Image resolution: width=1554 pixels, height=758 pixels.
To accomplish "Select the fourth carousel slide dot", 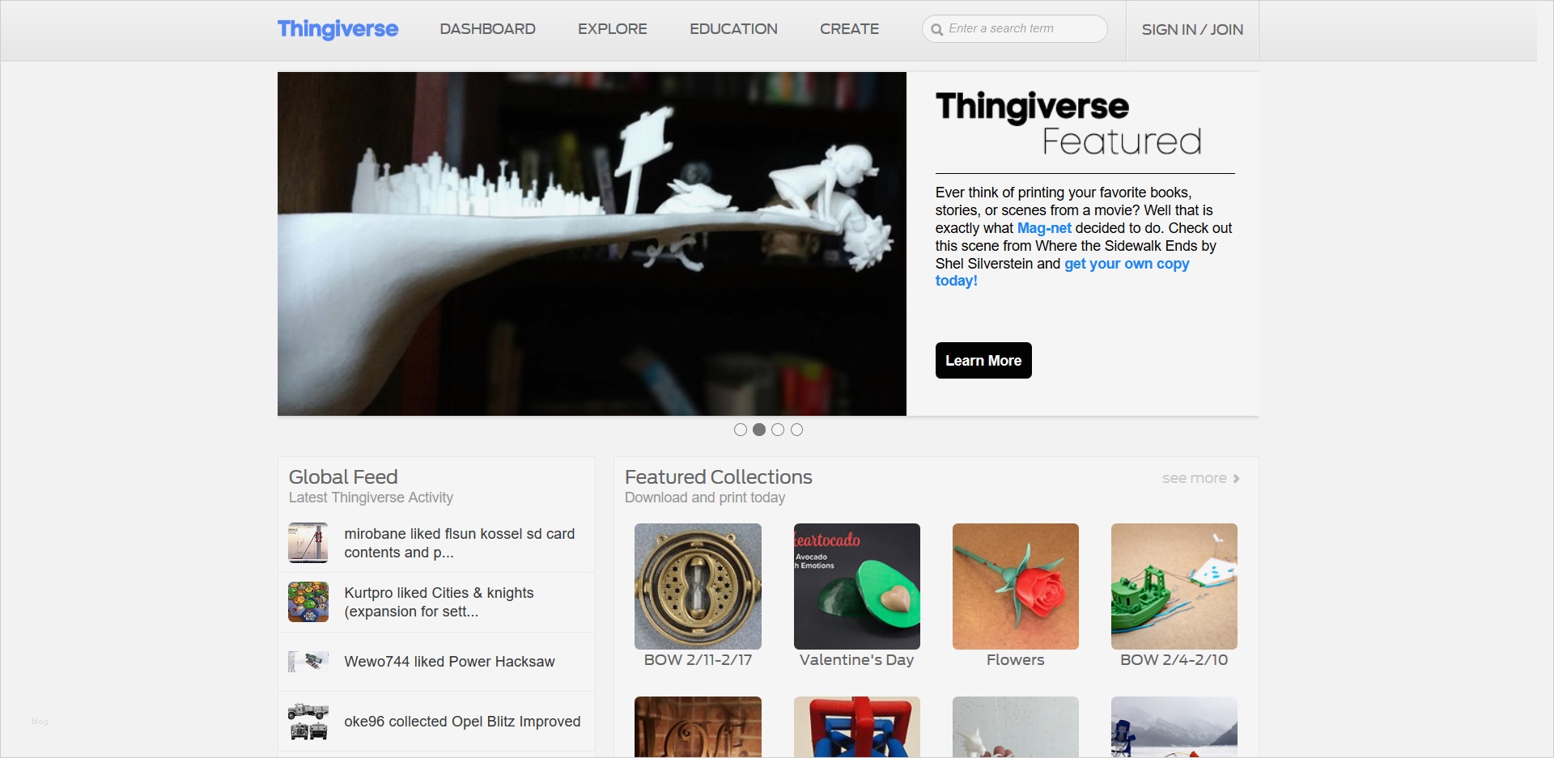I will coord(797,430).
